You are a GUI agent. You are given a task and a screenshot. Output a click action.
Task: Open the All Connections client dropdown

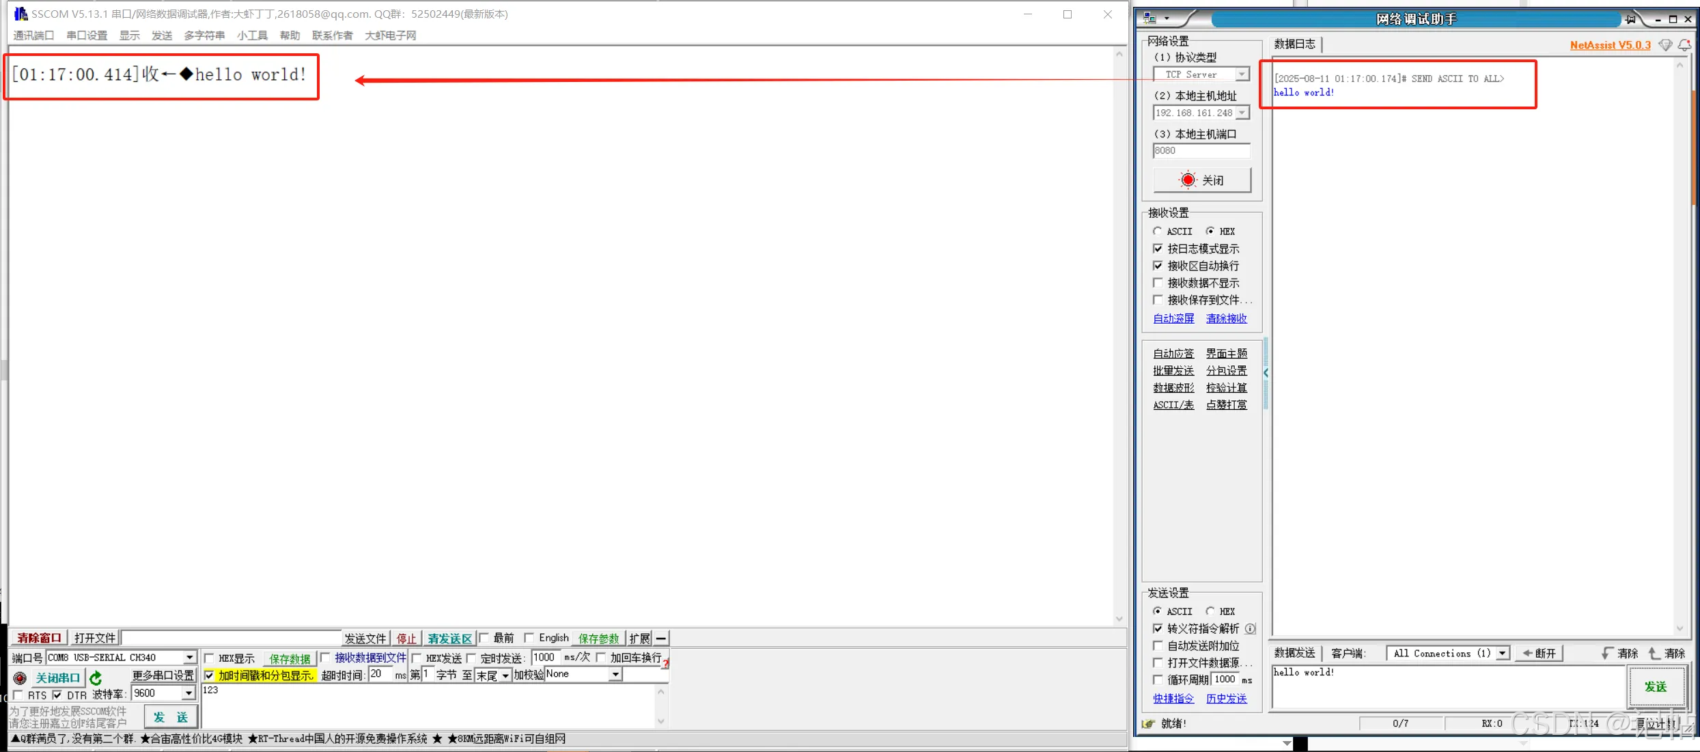point(1503,654)
